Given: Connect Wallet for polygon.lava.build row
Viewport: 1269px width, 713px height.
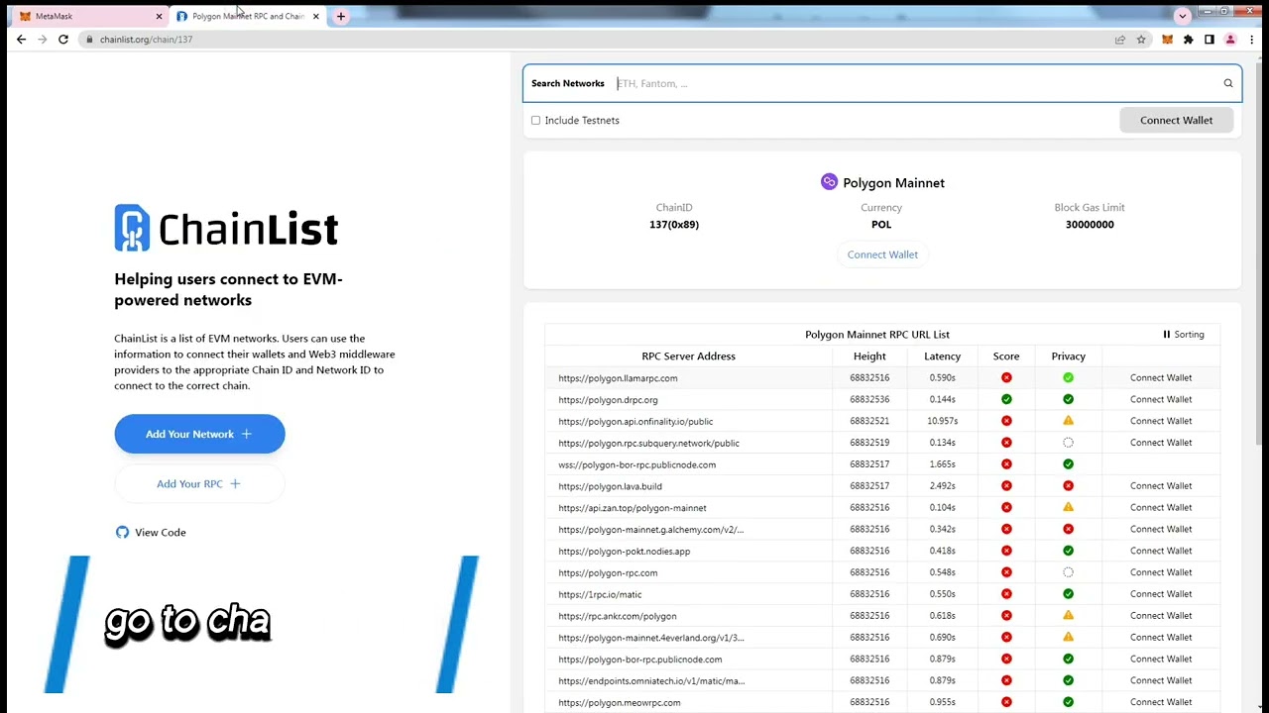Looking at the screenshot, I should (x=1161, y=486).
